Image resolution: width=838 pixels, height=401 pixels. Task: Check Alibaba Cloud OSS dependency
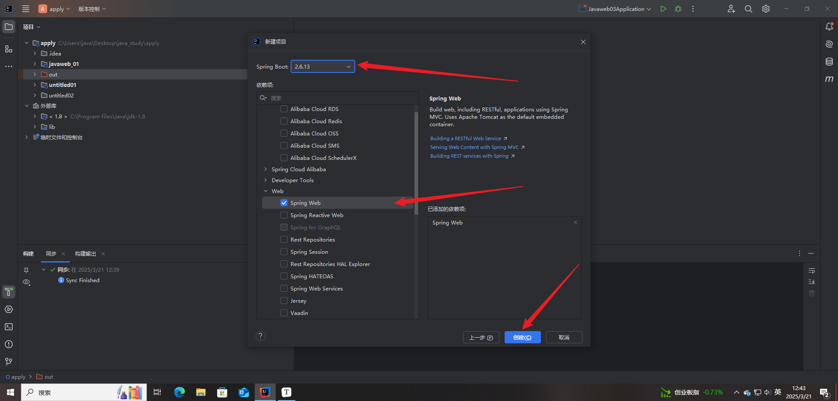pyautogui.click(x=284, y=133)
